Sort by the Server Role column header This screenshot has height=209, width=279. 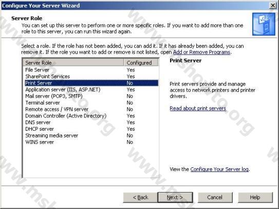pos(73,63)
